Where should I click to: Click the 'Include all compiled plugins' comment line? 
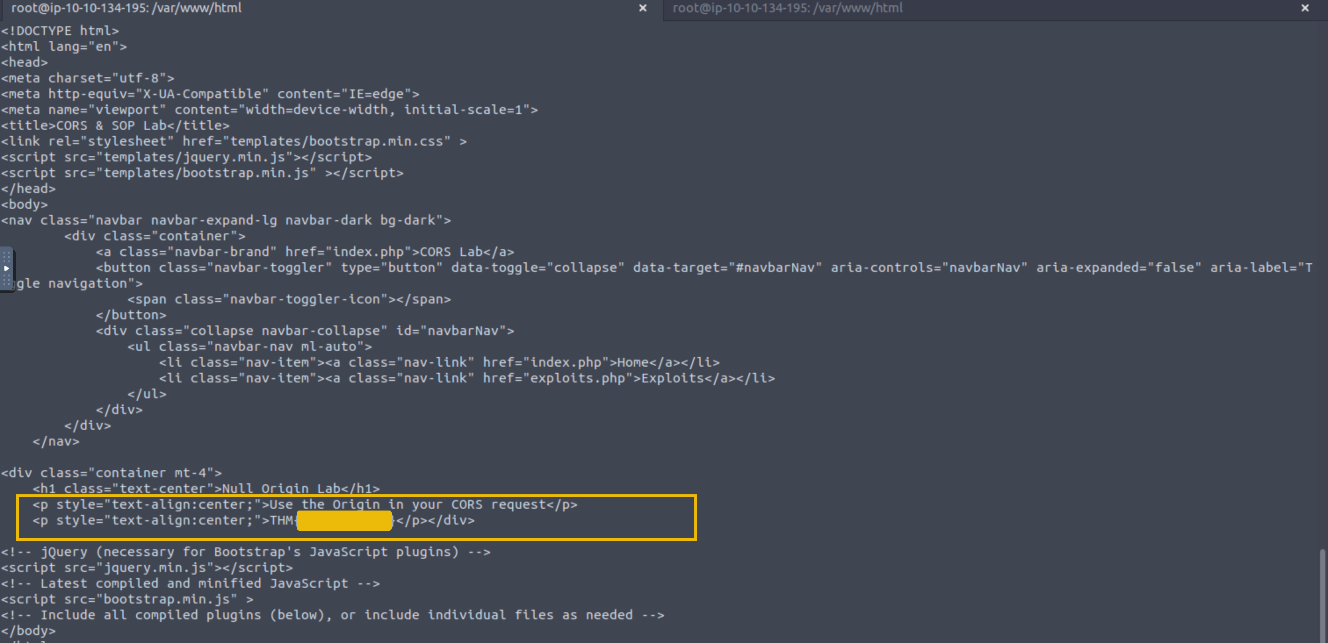click(x=333, y=615)
